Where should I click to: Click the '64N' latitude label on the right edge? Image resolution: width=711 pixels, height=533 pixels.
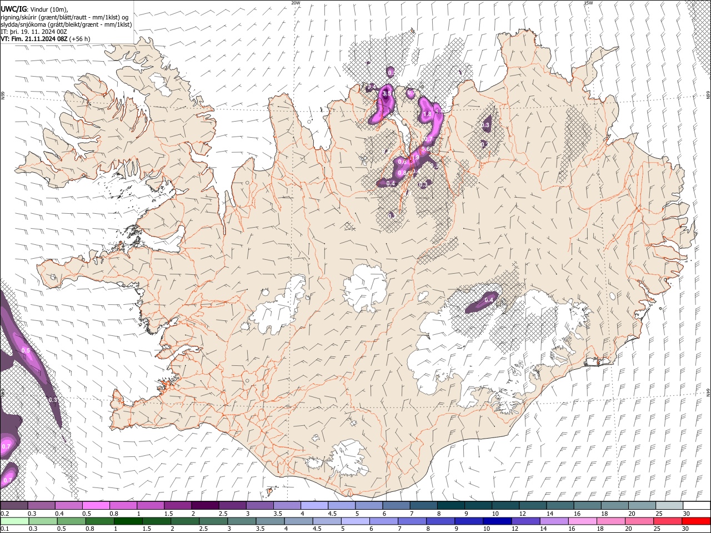[x=708, y=391]
